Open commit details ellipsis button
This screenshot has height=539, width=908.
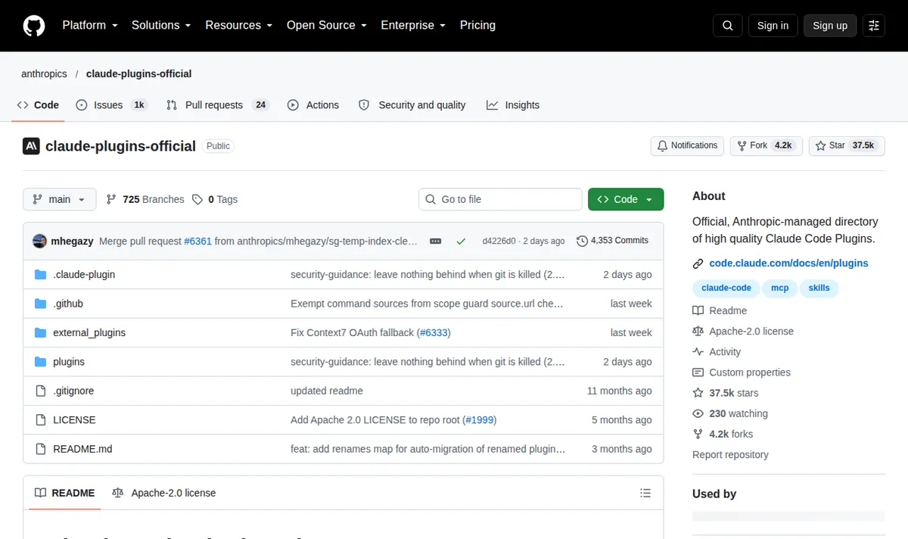tap(435, 241)
